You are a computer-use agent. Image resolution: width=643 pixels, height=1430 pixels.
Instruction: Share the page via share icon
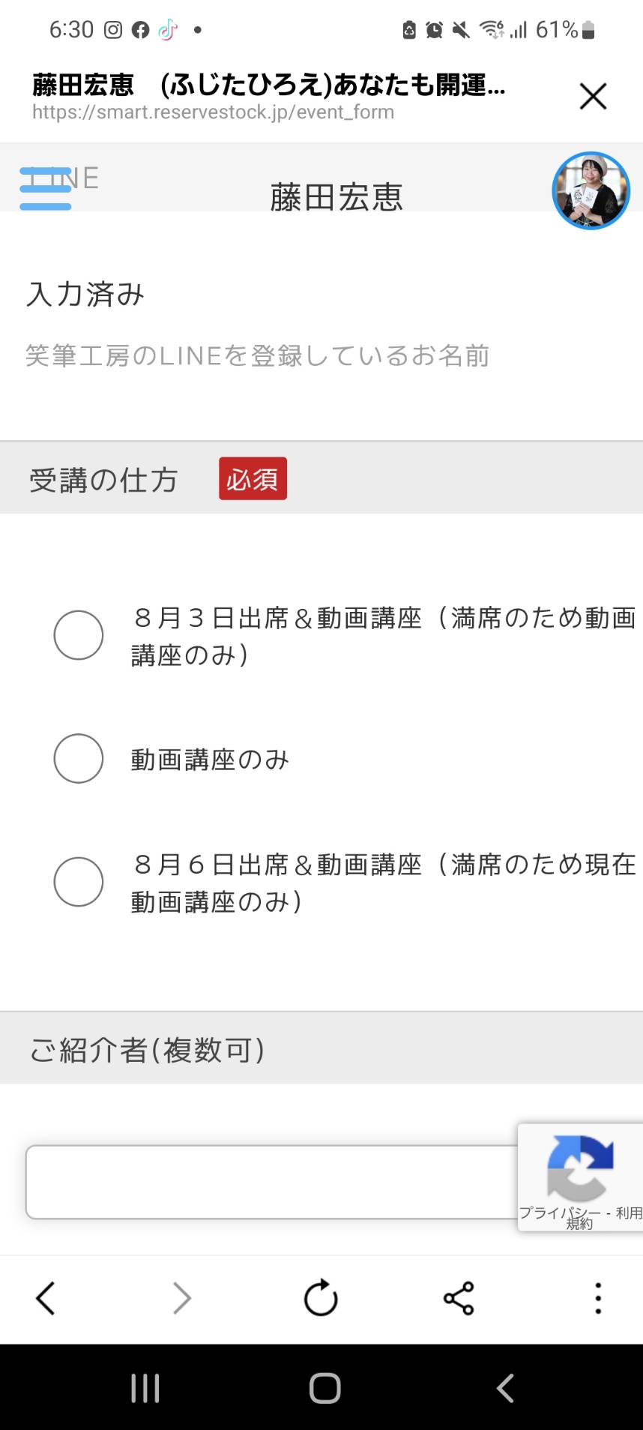(x=459, y=1298)
